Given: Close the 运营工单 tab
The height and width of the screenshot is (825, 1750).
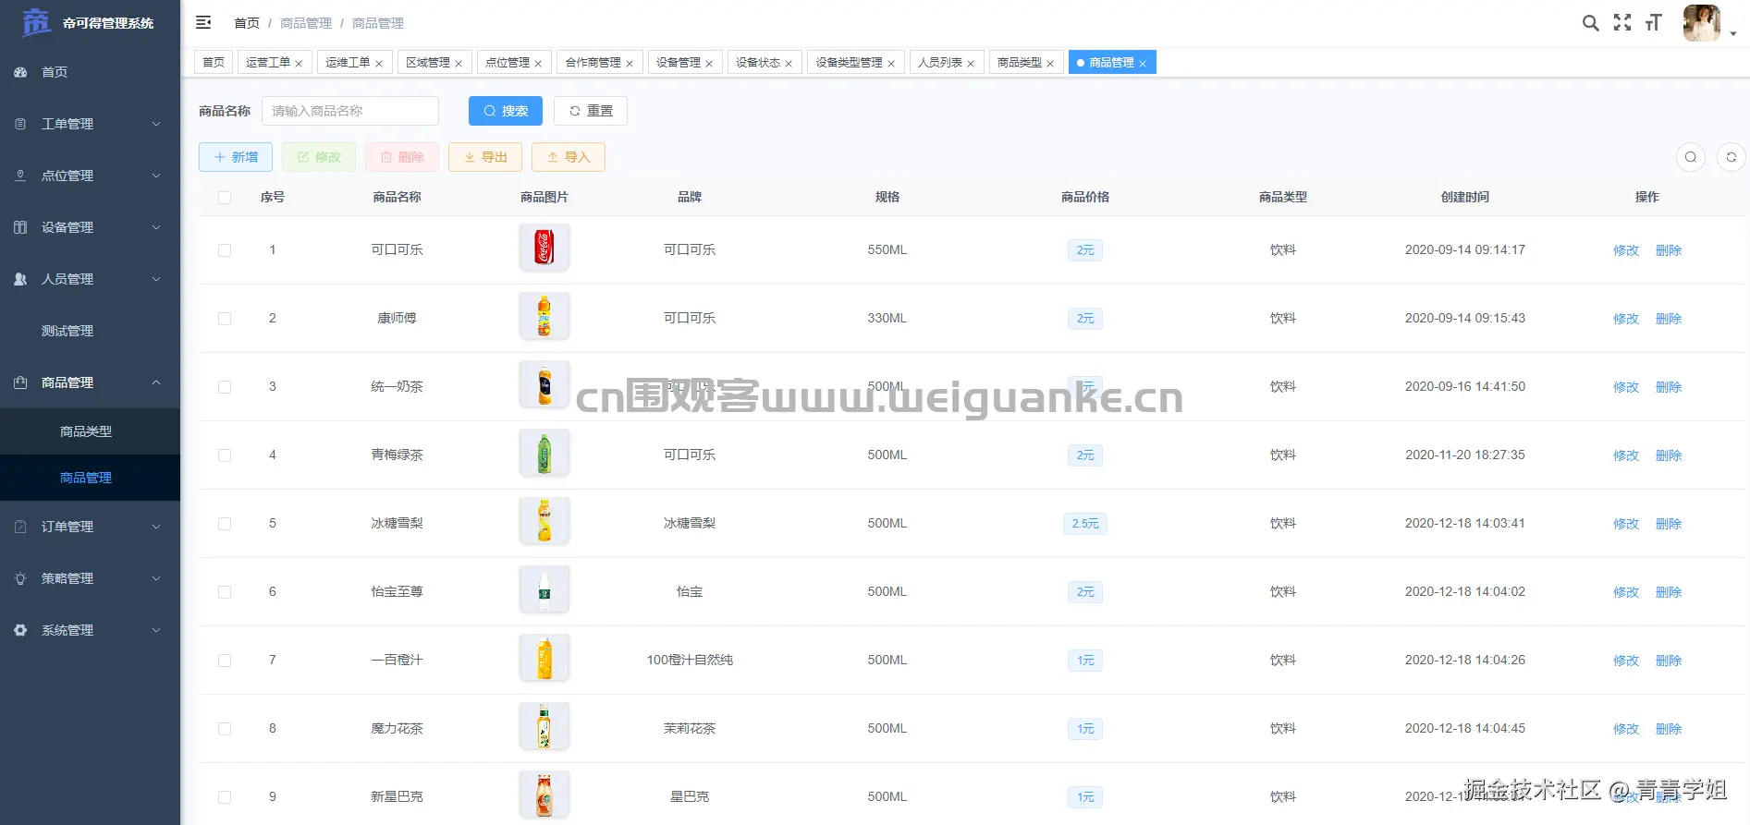Looking at the screenshot, I should (299, 64).
